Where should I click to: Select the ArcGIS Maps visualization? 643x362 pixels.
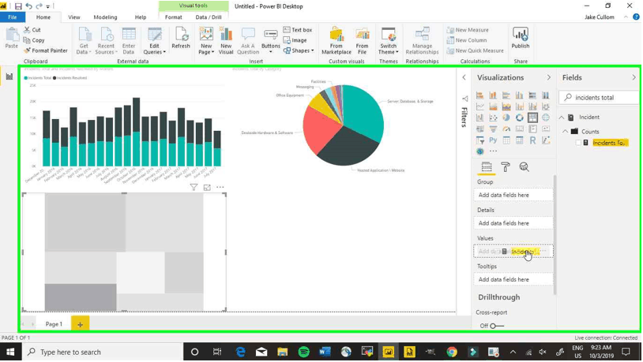click(479, 151)
